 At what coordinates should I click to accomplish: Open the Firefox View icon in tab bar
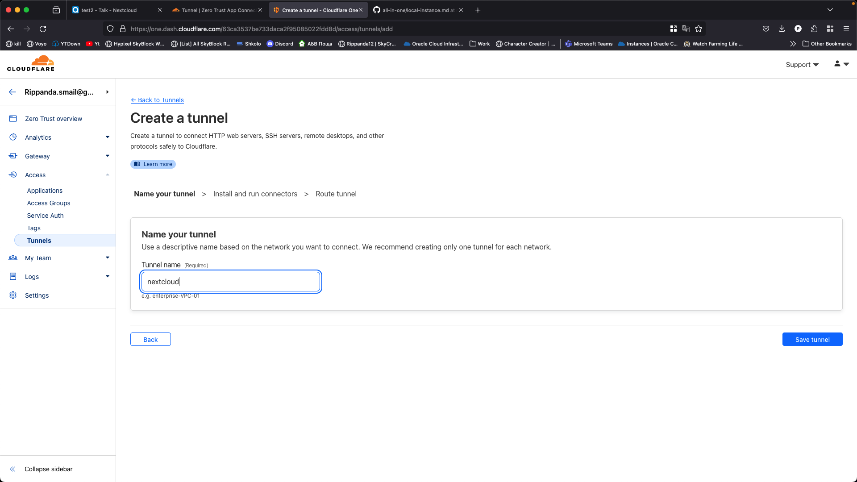point(56,10)
